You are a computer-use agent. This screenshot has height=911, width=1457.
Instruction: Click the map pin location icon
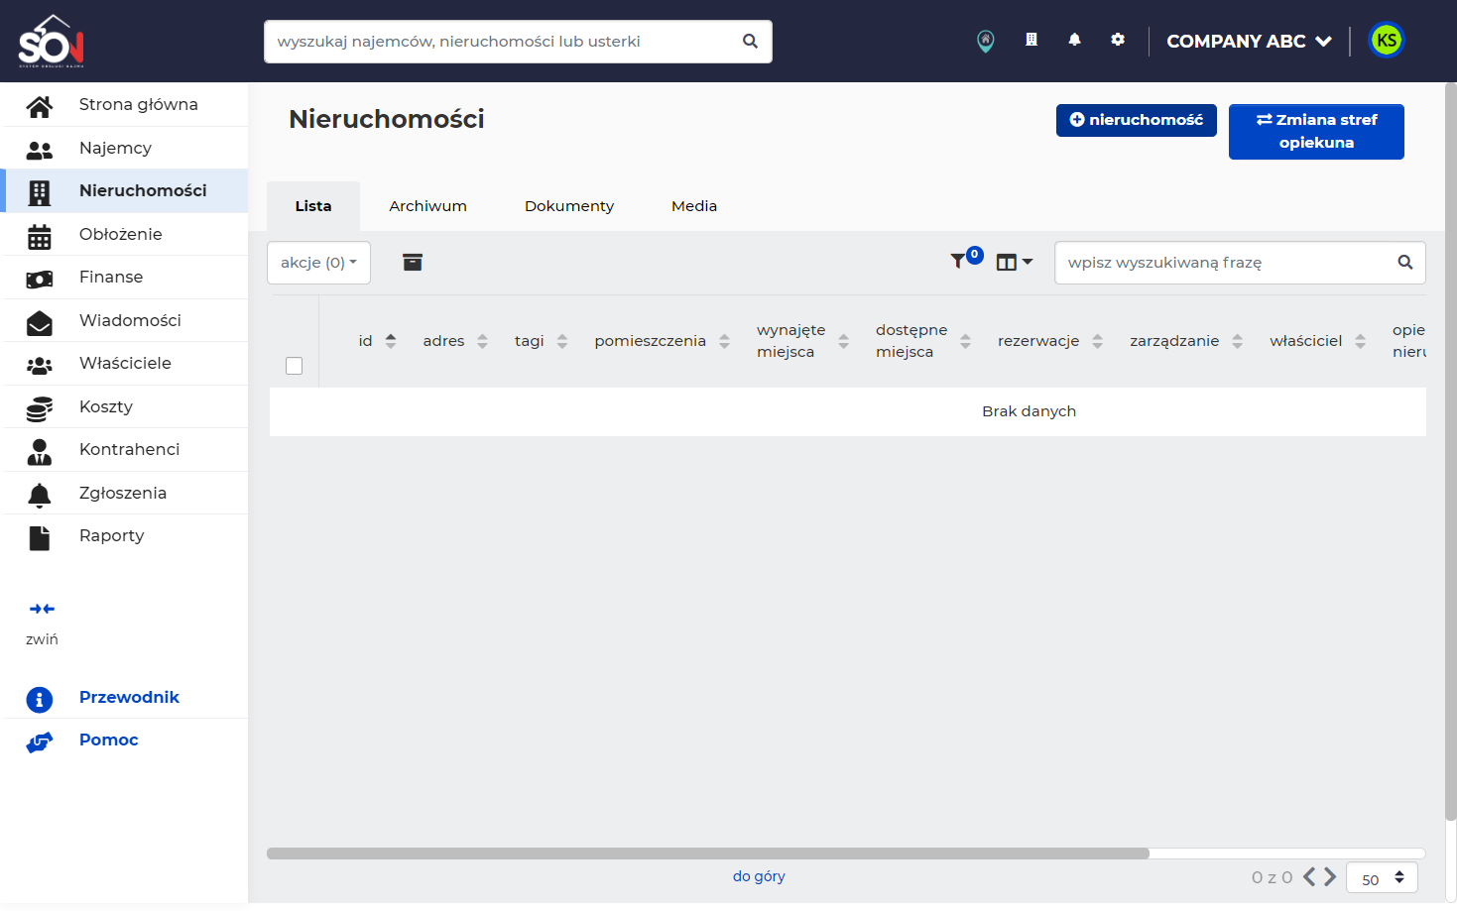coord(985,41)
